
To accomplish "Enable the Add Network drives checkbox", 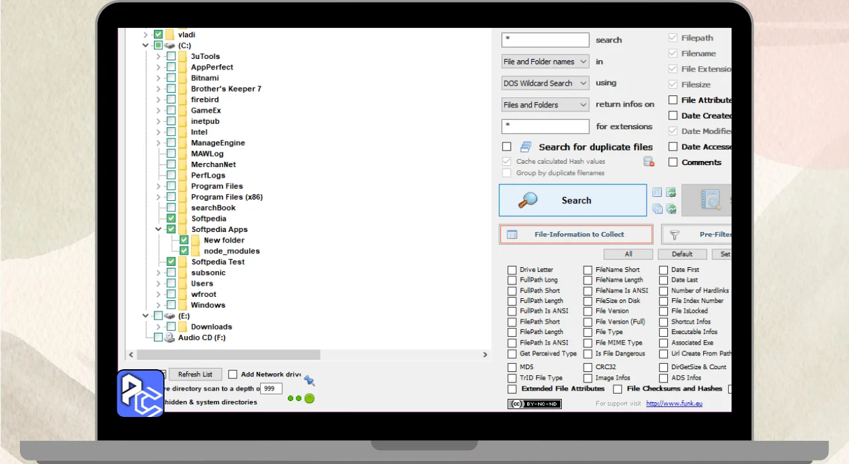I will (233, 375).
